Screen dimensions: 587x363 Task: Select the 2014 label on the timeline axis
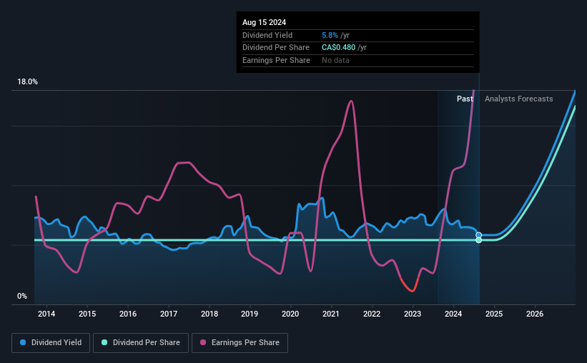click(x=46, y=314)
